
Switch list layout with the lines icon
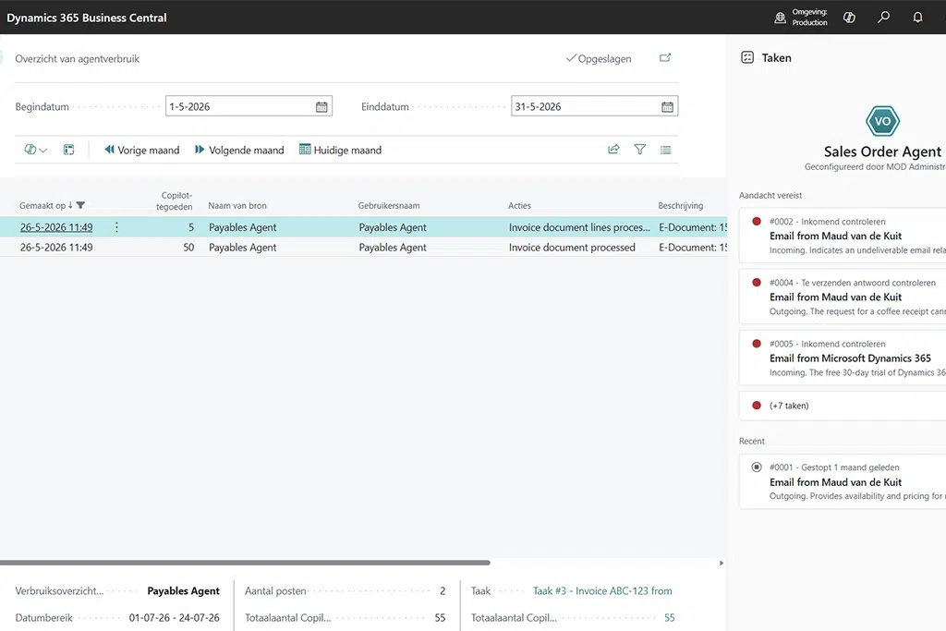tap(665, 150)
